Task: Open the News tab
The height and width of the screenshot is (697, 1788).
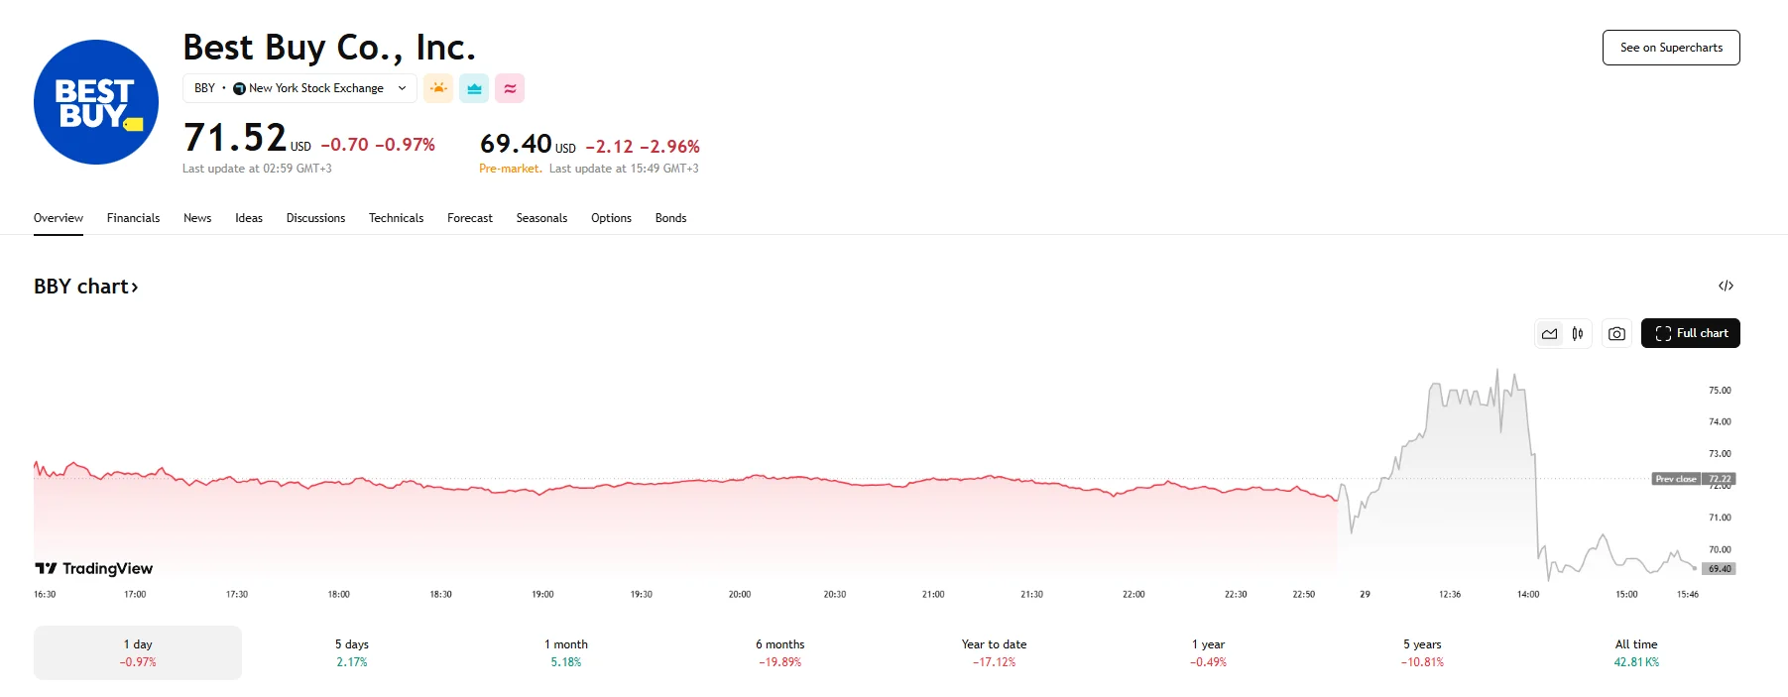Action: click(197, 218)
